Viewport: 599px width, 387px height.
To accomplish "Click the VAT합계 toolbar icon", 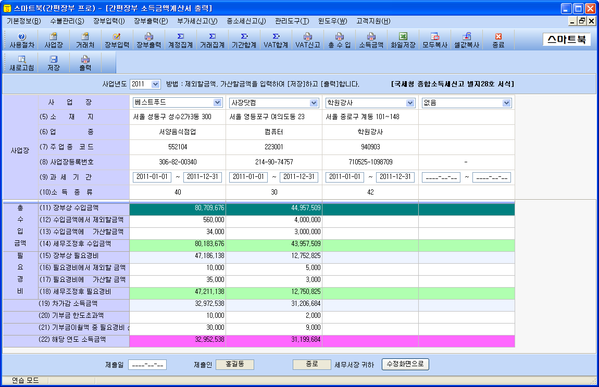I will (276, 40).
